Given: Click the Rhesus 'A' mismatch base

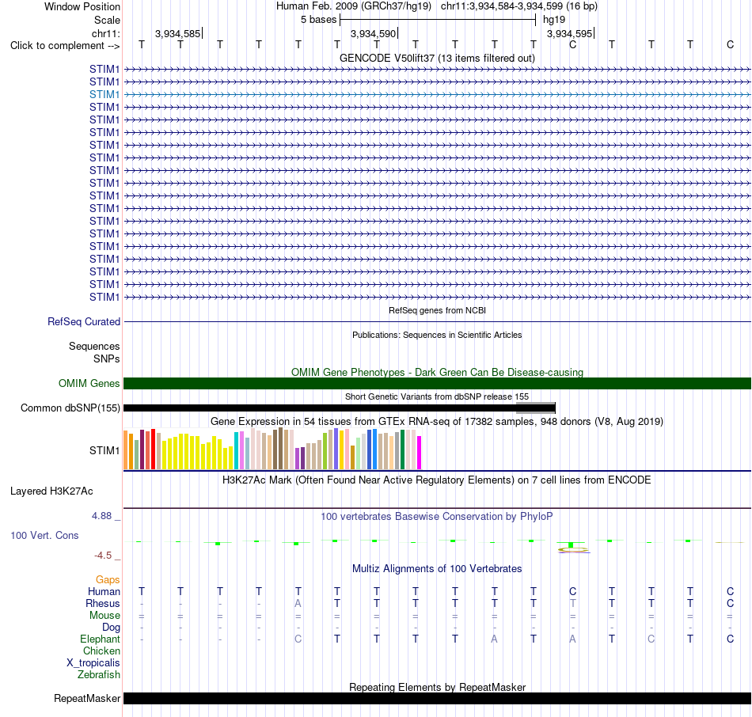Looking at the screenshot, I should pos(298,603).
